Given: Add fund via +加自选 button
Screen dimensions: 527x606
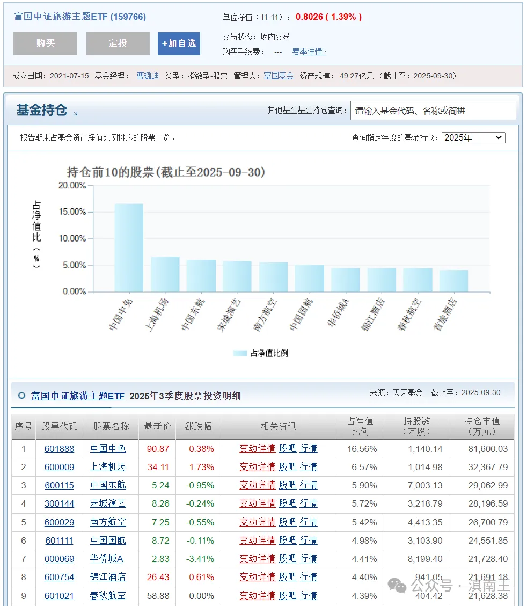Looking at the screenshot, I should [x=179, y=43].
